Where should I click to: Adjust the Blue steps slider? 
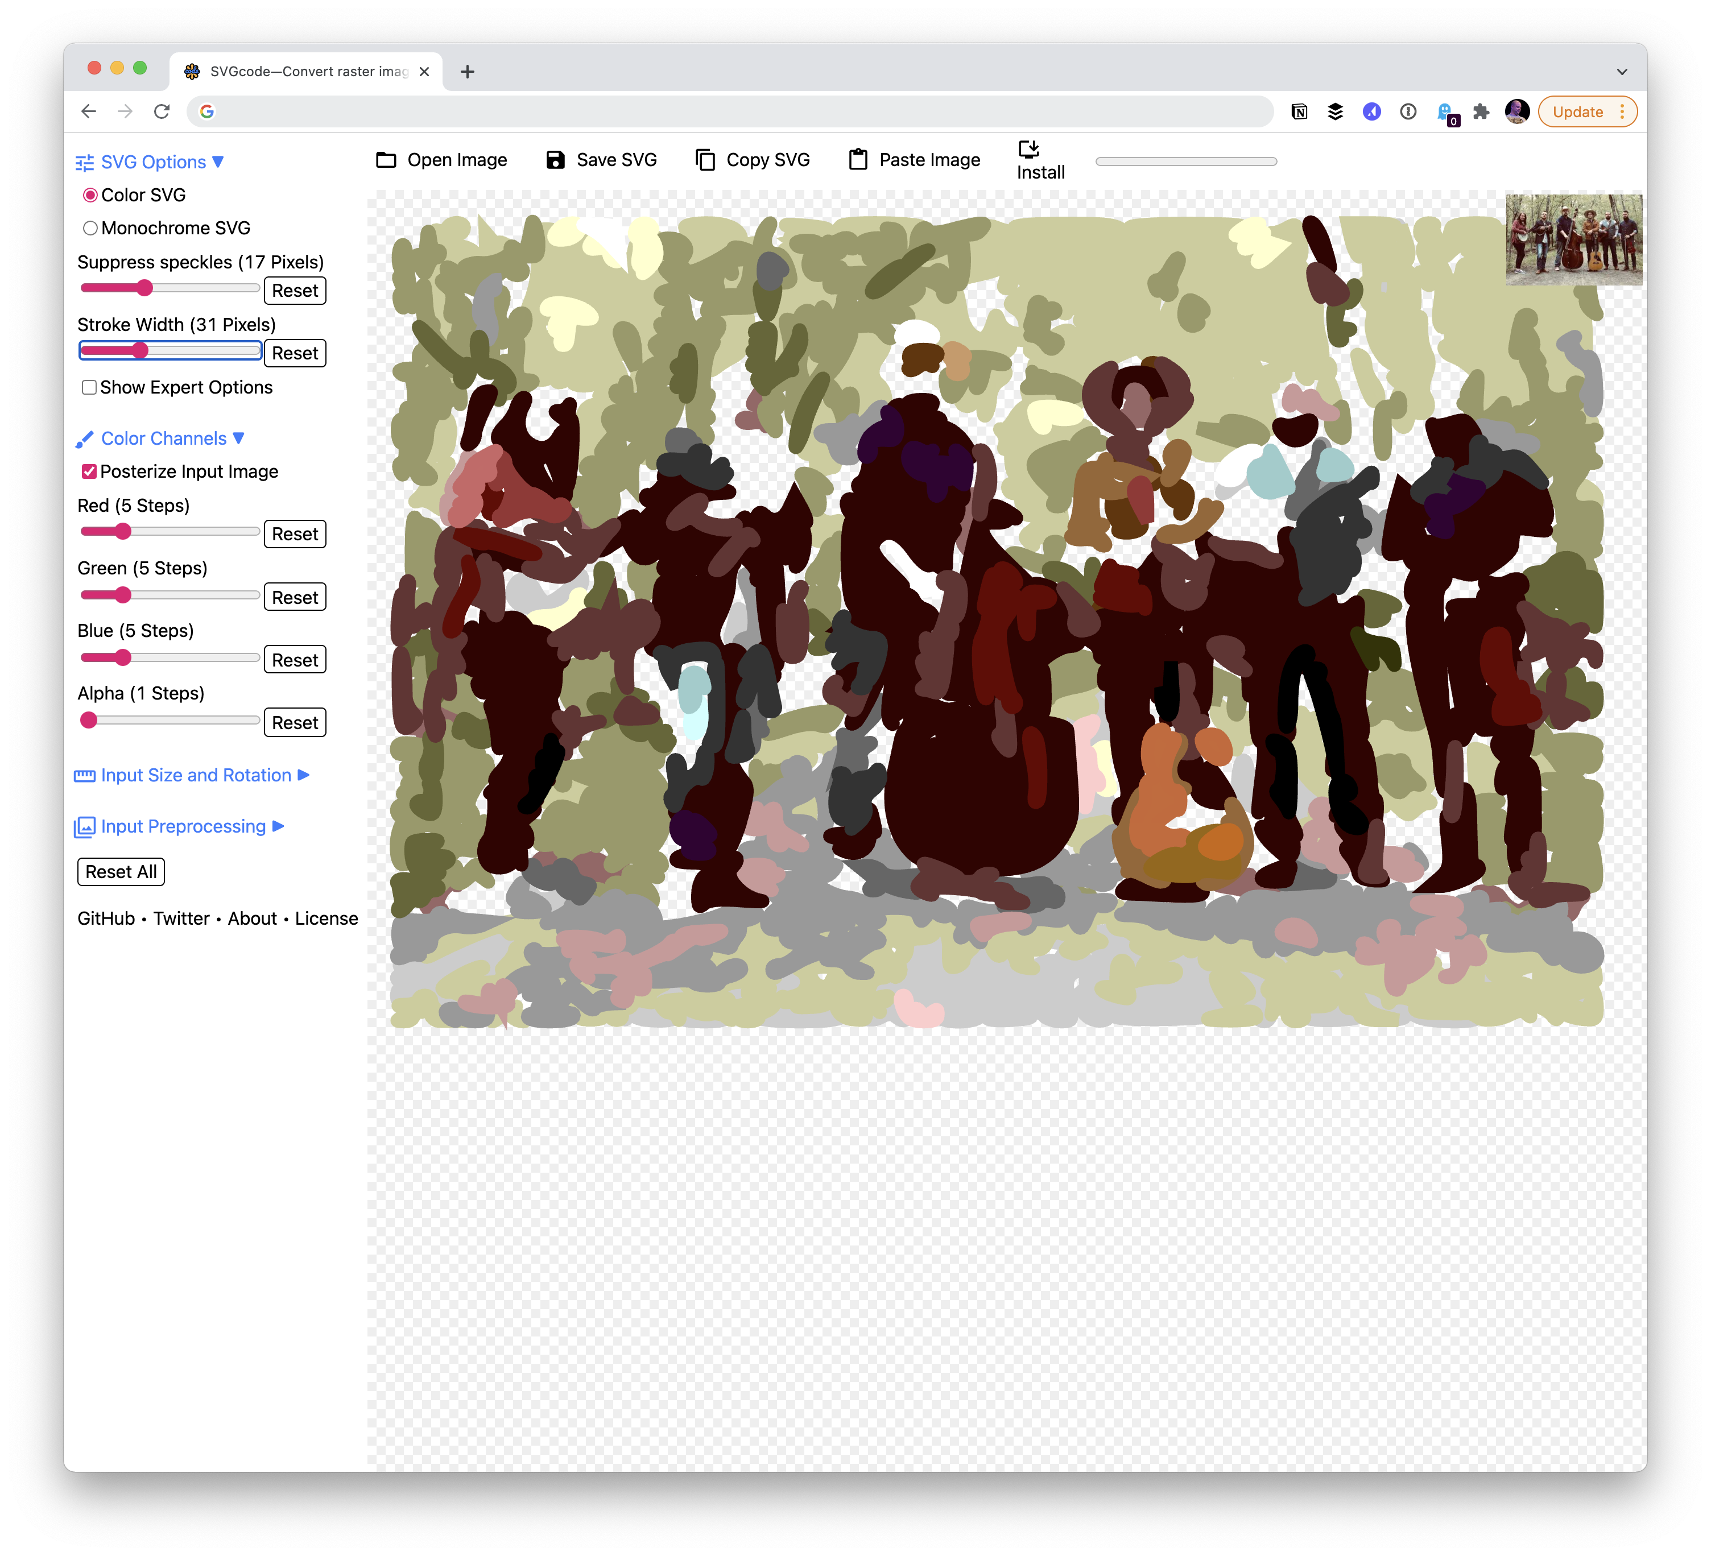[170, 657]
